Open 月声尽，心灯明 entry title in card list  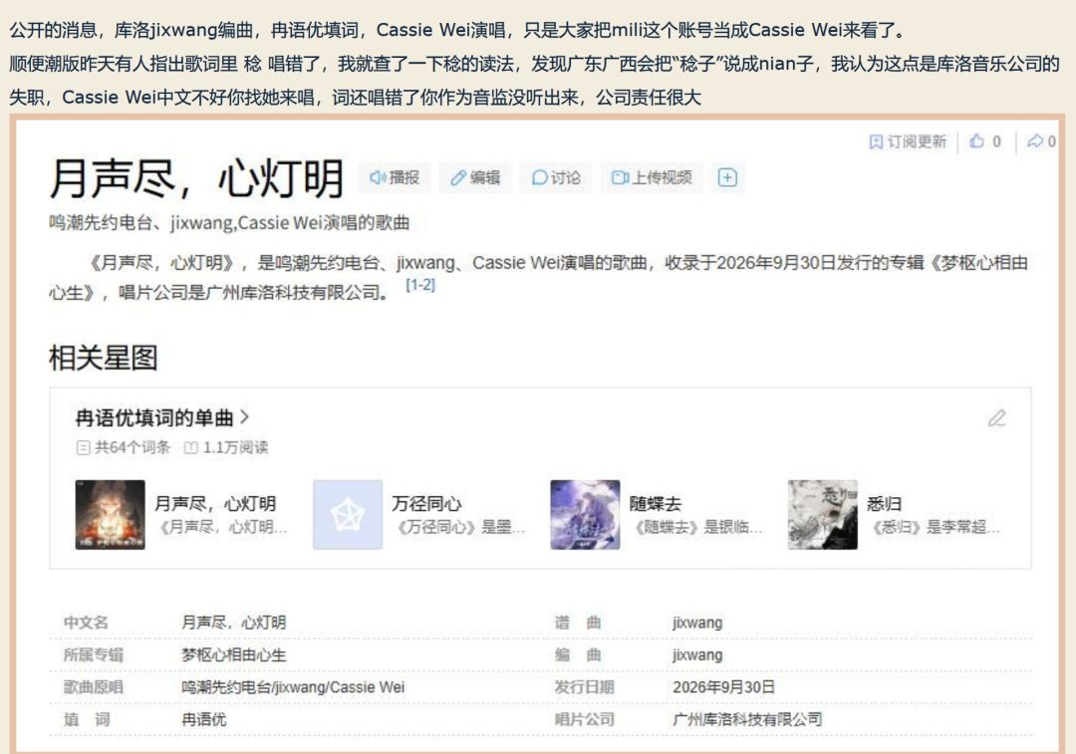coord(215,504)
